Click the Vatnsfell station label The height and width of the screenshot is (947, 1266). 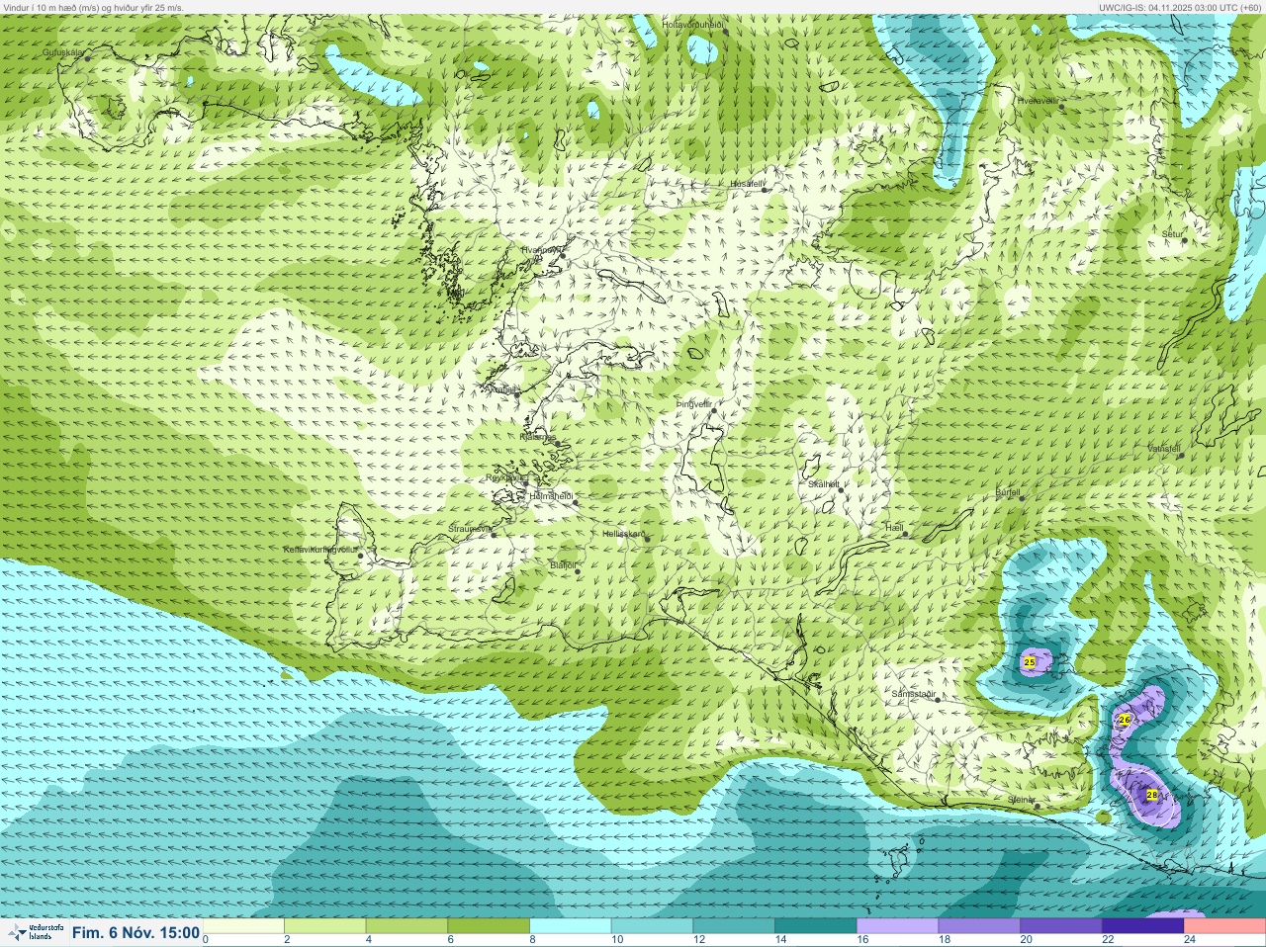point(1164,448)
